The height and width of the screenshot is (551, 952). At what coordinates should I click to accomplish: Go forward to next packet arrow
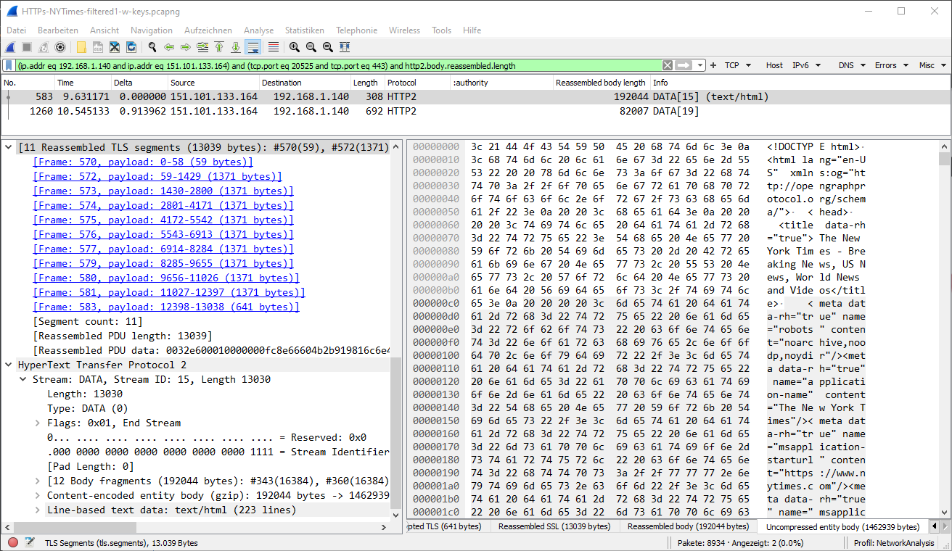click(186, 47)
